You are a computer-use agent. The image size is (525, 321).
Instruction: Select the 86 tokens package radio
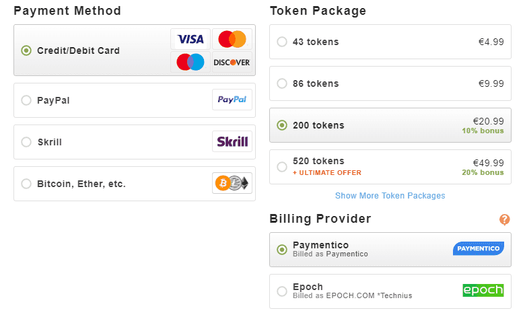282,83
